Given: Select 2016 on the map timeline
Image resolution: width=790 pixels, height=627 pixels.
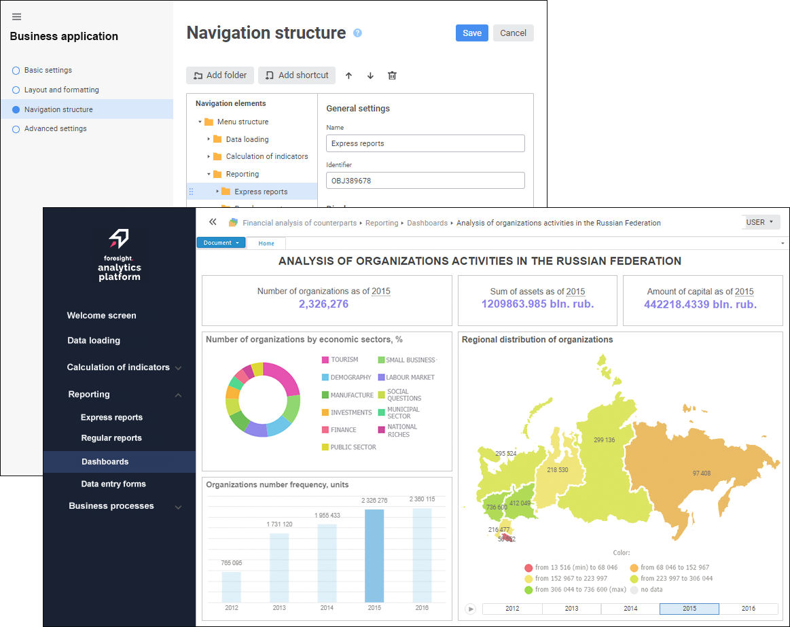Looking at the screenshot, I should [x=748, y=609].
